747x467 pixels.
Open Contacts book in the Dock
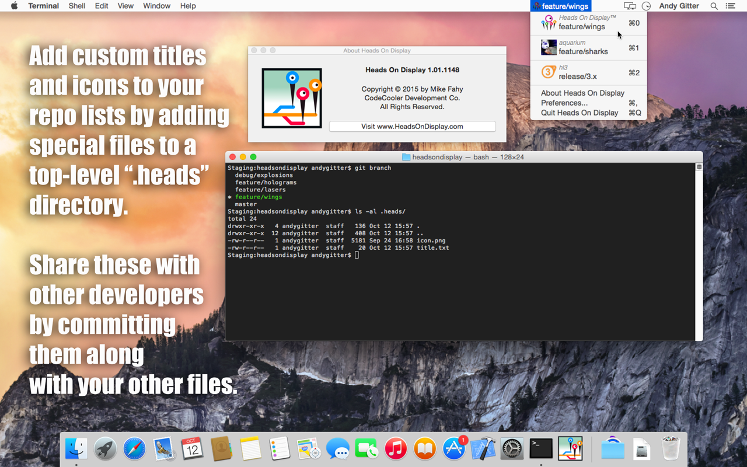[x=222, y=449]
